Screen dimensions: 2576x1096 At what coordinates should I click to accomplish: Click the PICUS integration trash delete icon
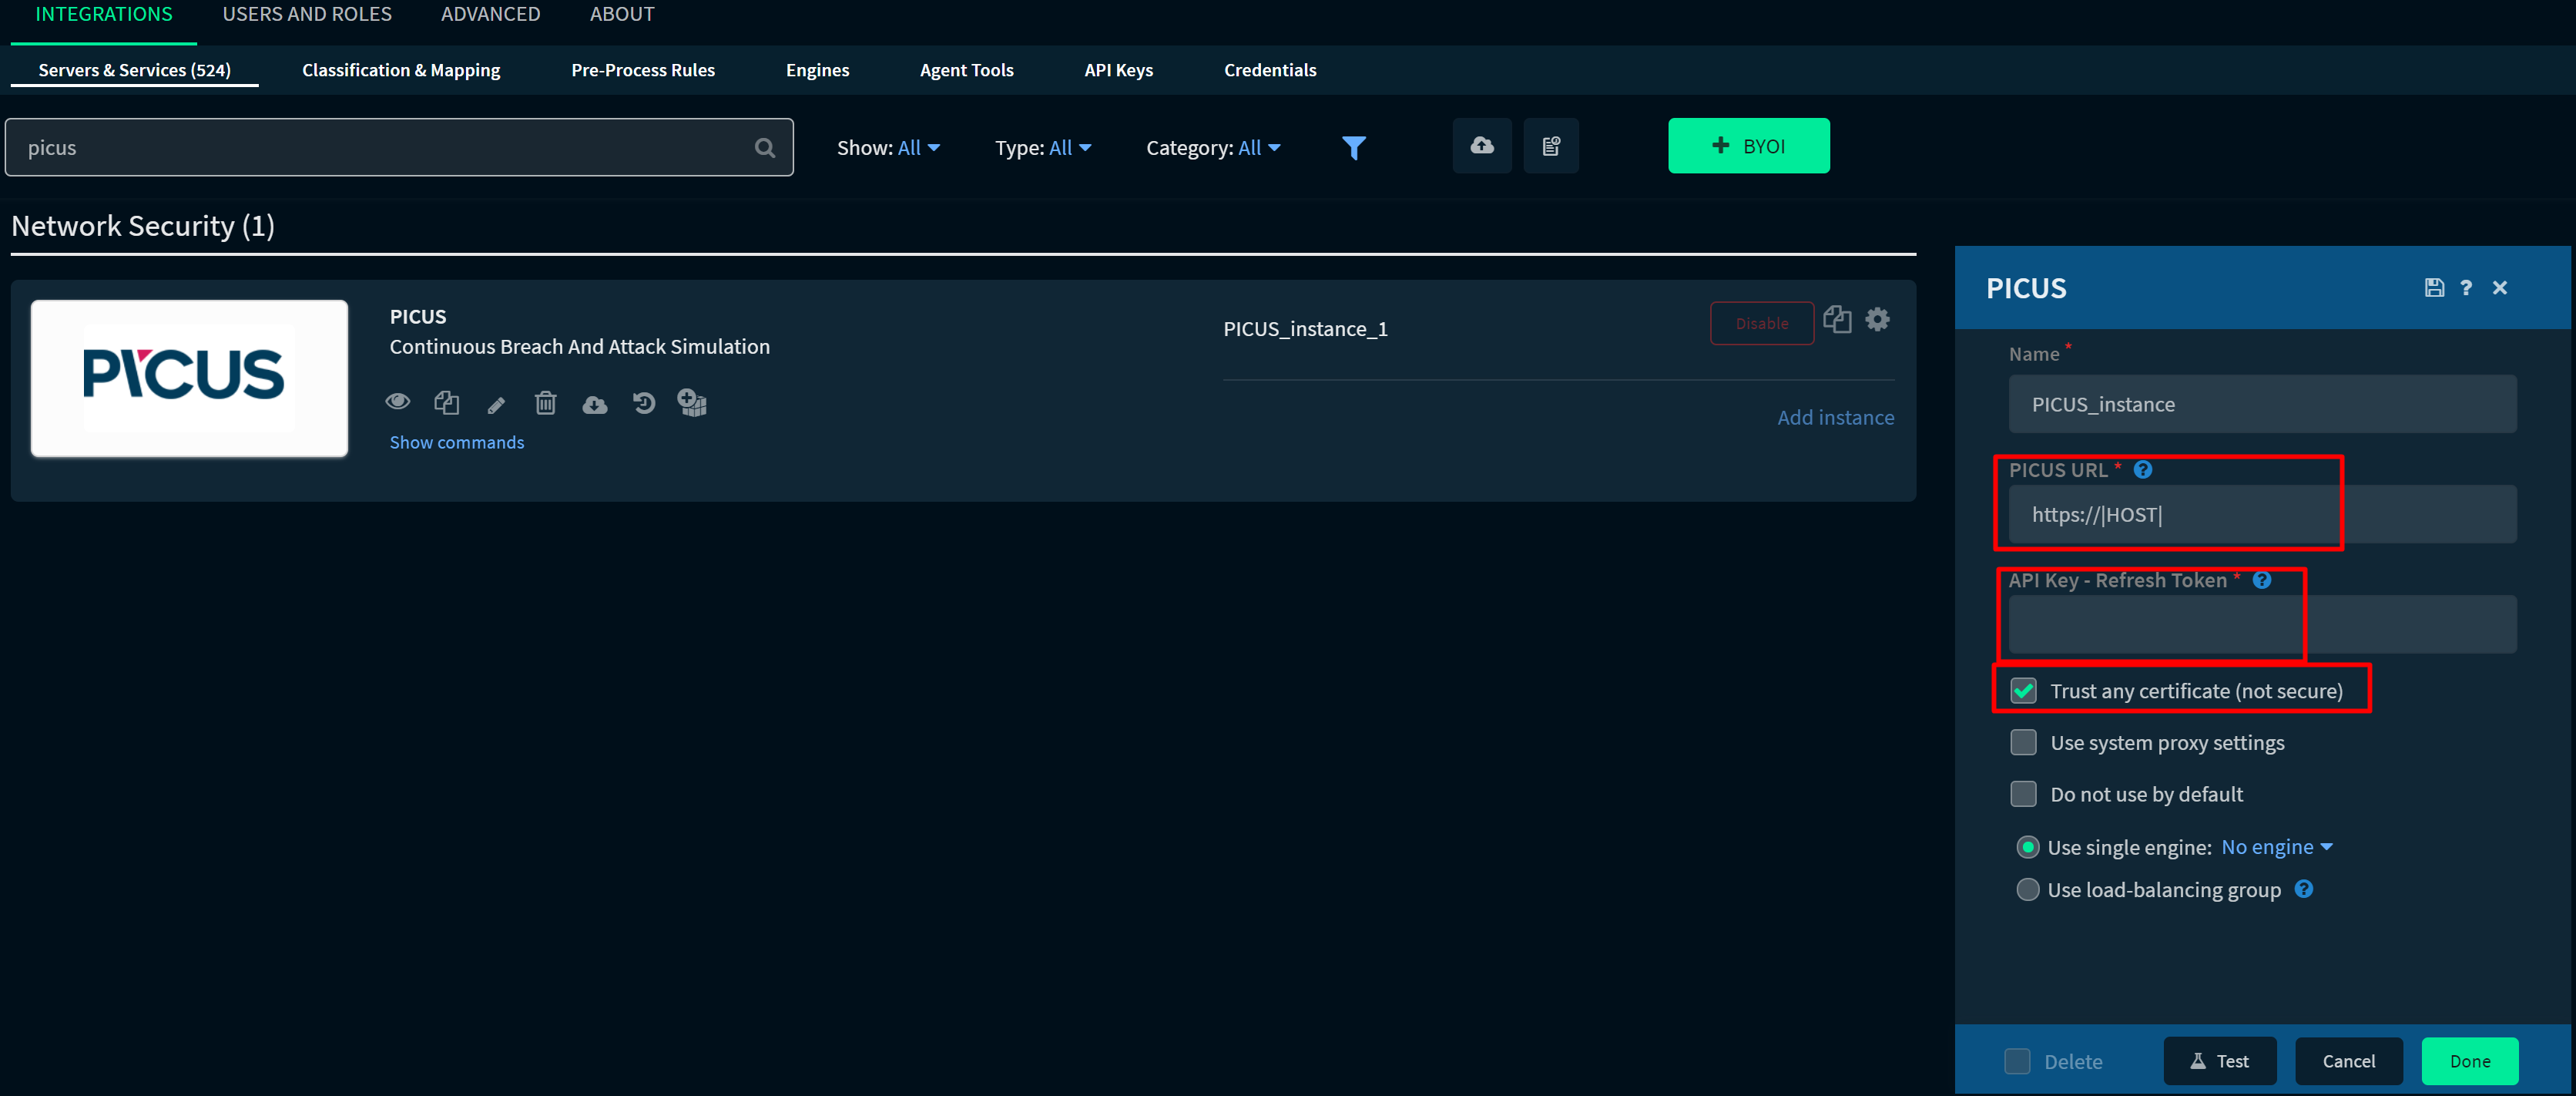[x=545, y=403]
